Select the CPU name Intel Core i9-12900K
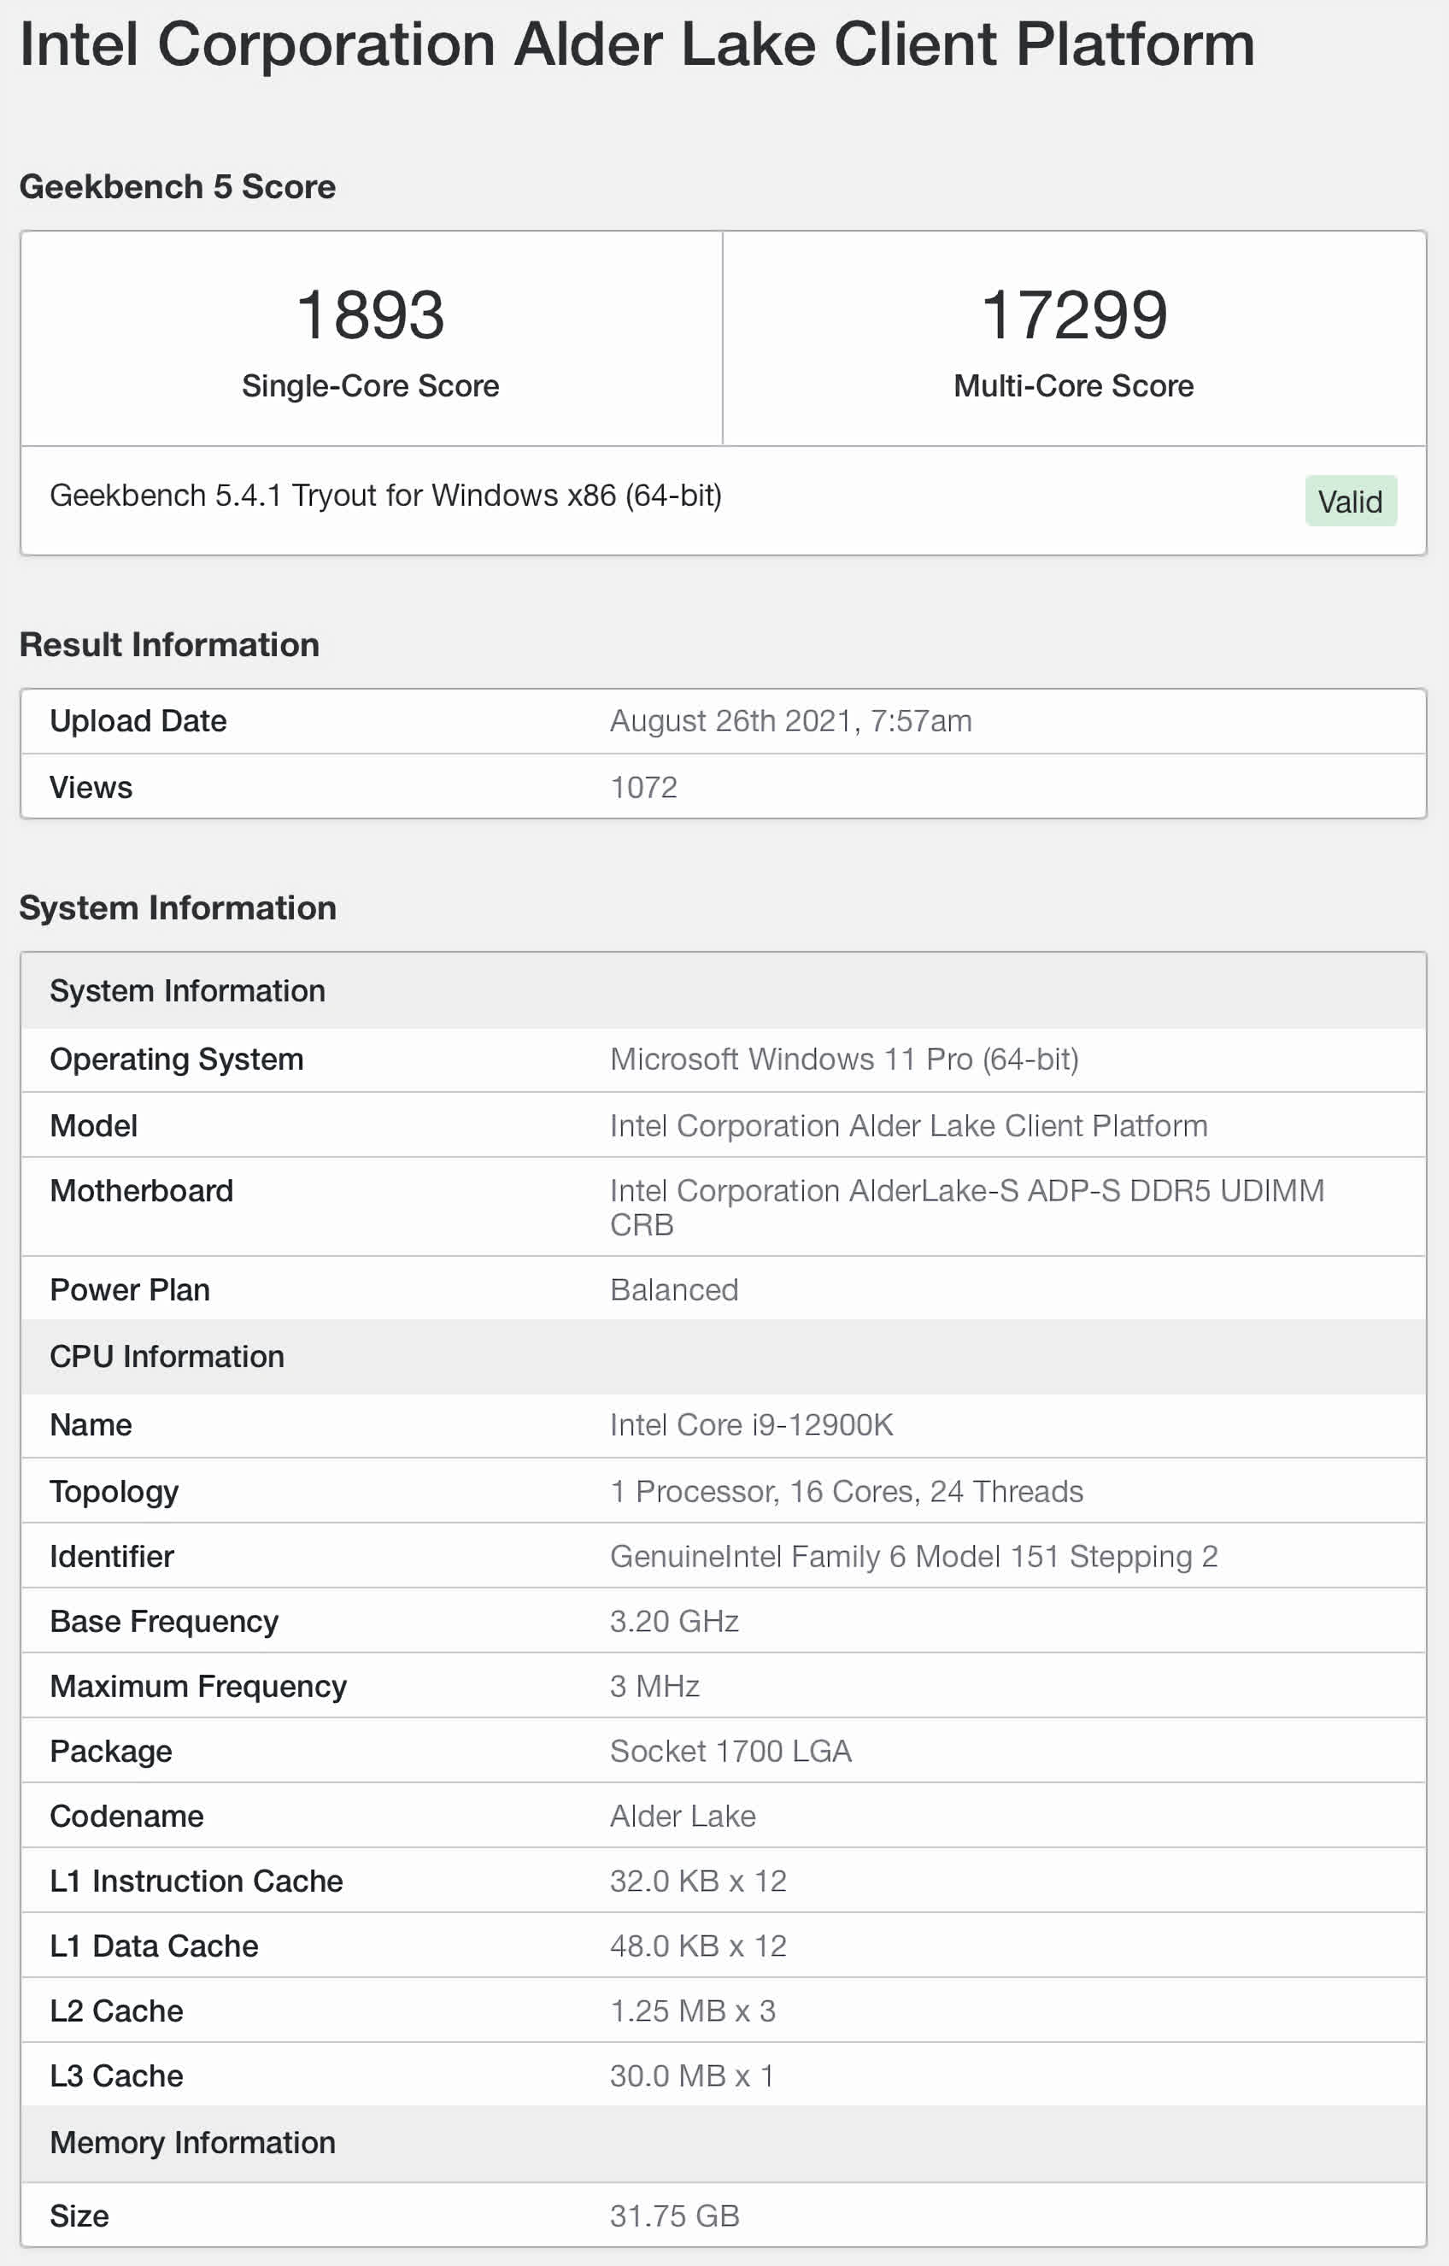 tap(751, 1424)
